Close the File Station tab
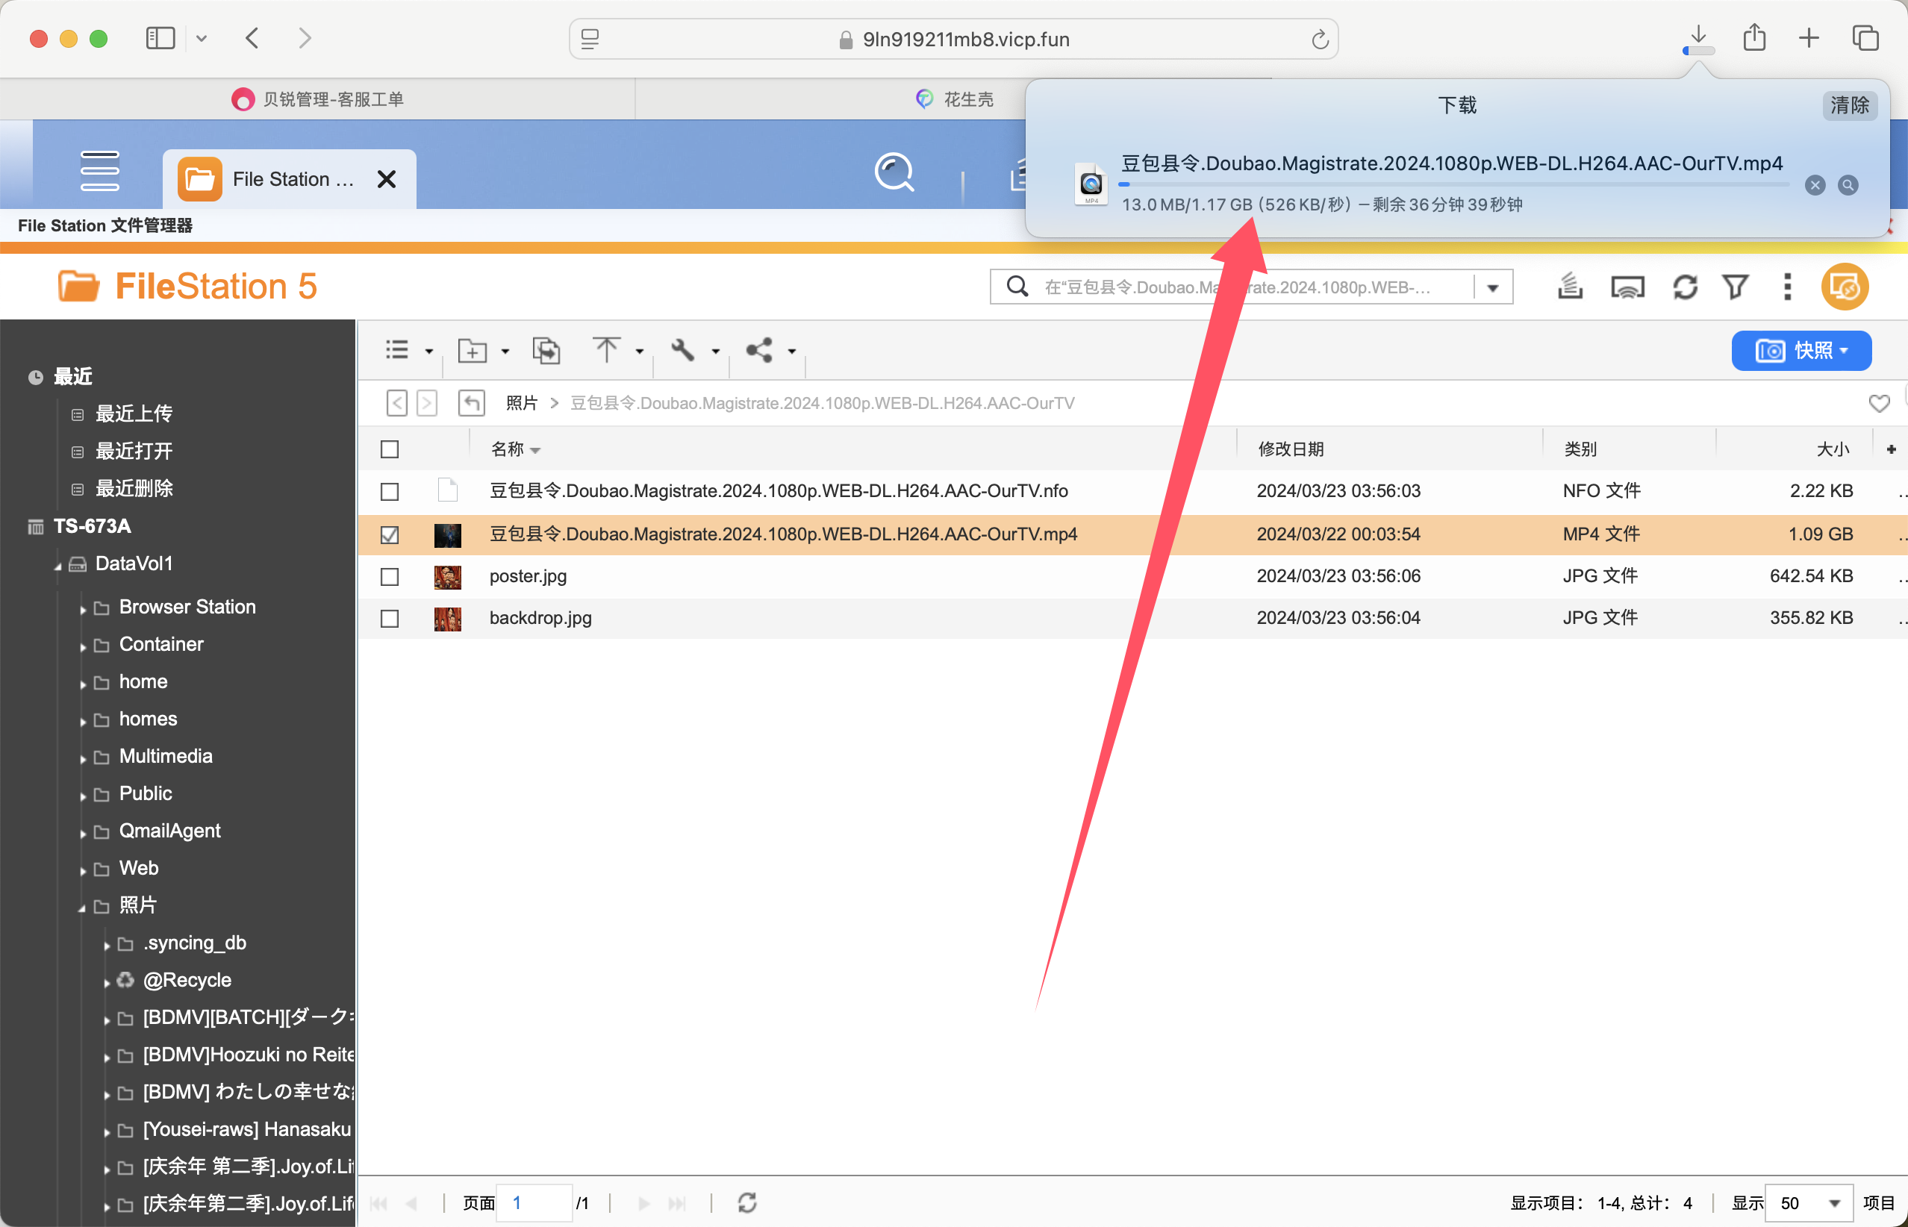 click(387, 179)
